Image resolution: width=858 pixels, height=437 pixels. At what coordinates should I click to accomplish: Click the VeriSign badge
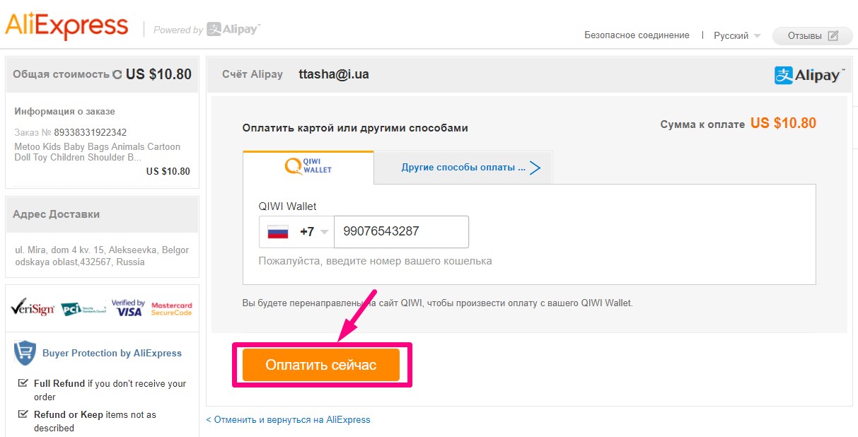33,307
